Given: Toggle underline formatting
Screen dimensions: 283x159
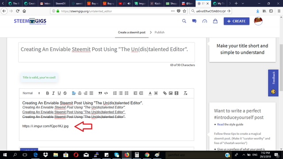Looking at the screenshot, I should click(x=59, y=93).
